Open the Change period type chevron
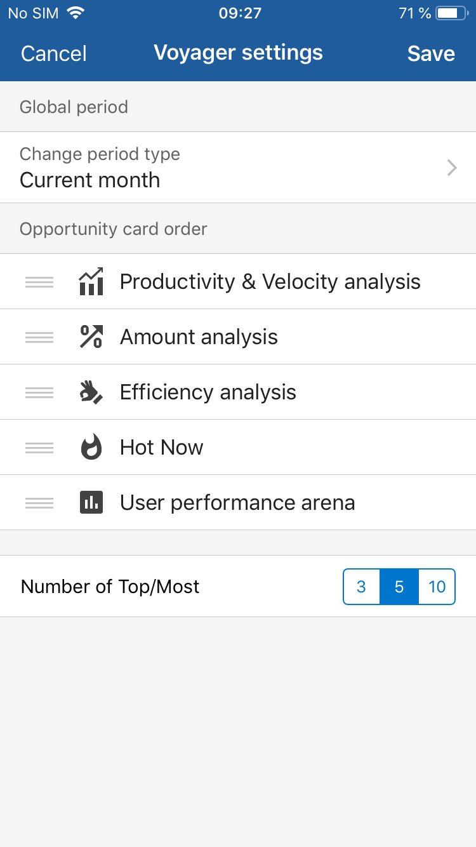 click(x=452, y=168)
